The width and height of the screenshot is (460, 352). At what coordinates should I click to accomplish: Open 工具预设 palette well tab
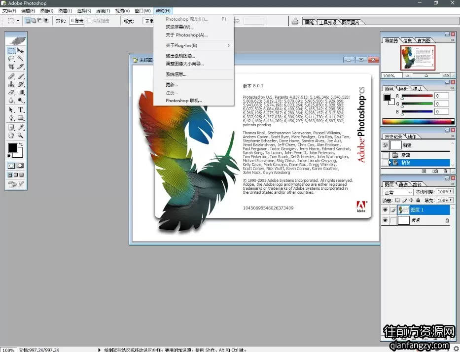point(328,22)
